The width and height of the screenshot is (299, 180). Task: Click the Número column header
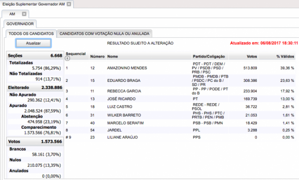(x=97, y=56)
